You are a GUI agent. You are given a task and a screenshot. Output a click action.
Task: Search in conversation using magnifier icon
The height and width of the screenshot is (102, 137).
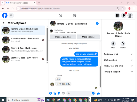pos(123,43)
